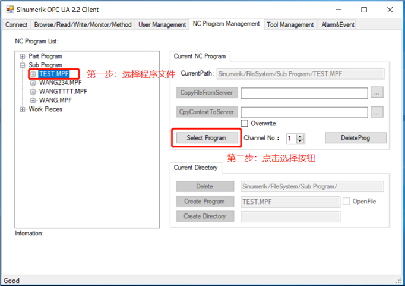Viewport: 405px width, 286px height.
Task: Select Sub Program folder in the tree
Action: click(x=46, y=65)
